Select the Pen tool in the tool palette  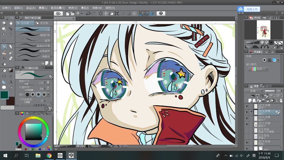point(4,47)
